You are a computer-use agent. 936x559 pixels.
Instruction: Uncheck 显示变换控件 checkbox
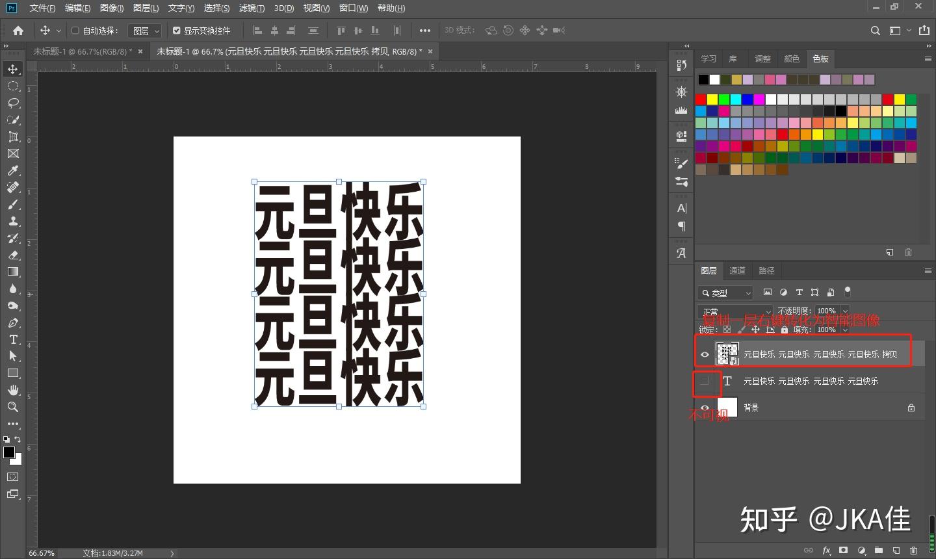click(x=176, y=31)
